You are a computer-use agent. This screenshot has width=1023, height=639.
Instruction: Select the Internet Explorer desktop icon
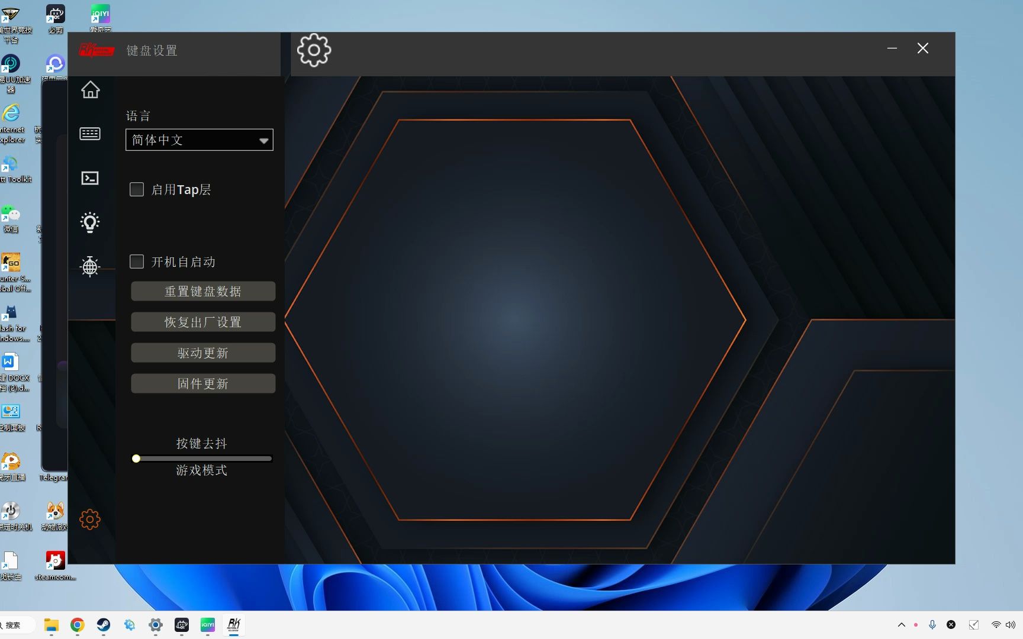(12, 123)
